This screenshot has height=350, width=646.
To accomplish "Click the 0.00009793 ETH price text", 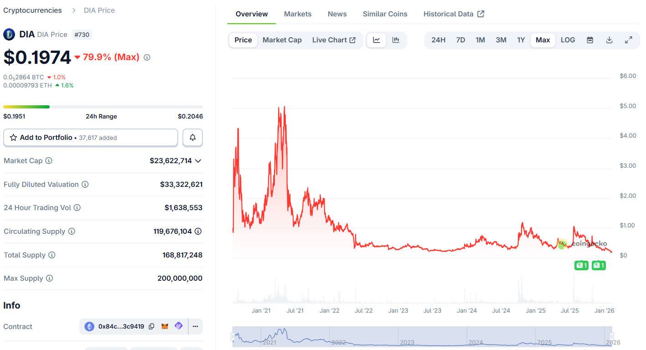I will [x=27, y=85].
